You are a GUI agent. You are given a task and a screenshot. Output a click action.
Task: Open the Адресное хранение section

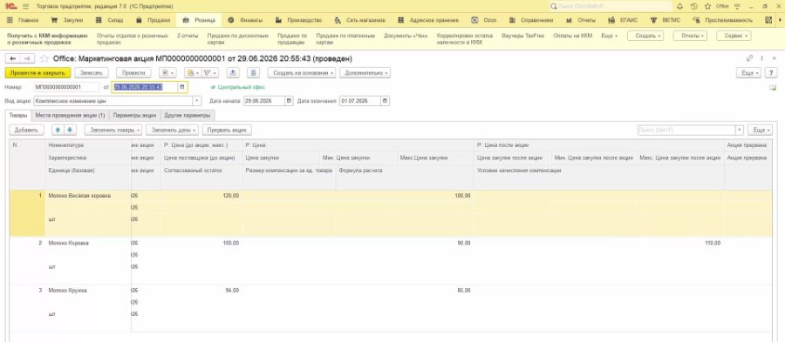[x=428, y=21]
